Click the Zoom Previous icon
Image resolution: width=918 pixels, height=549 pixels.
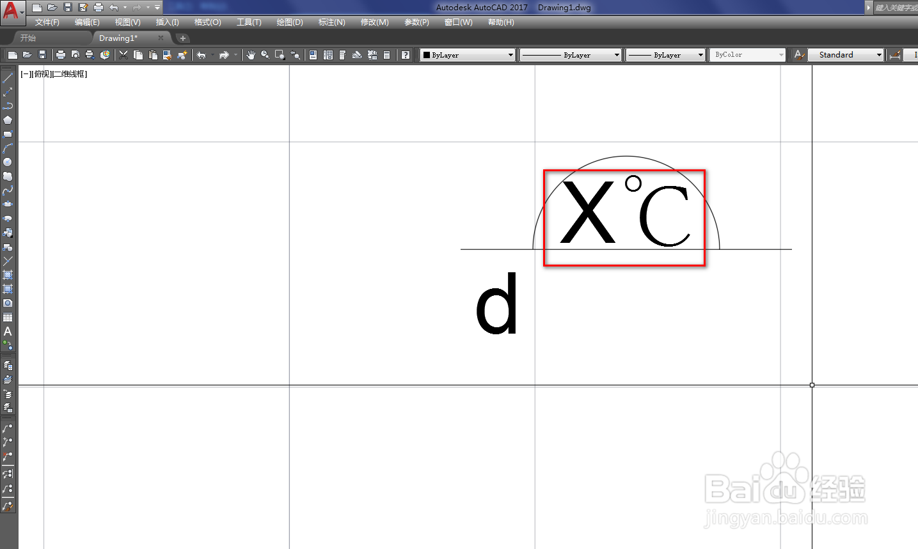[x=296, y=55]
